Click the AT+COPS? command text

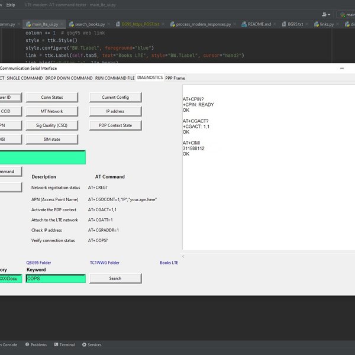pos(98,240)
